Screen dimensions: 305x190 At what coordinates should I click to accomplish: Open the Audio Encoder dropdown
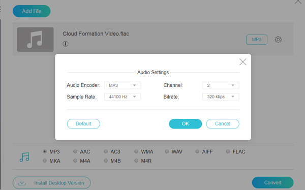tap(123, 85)
